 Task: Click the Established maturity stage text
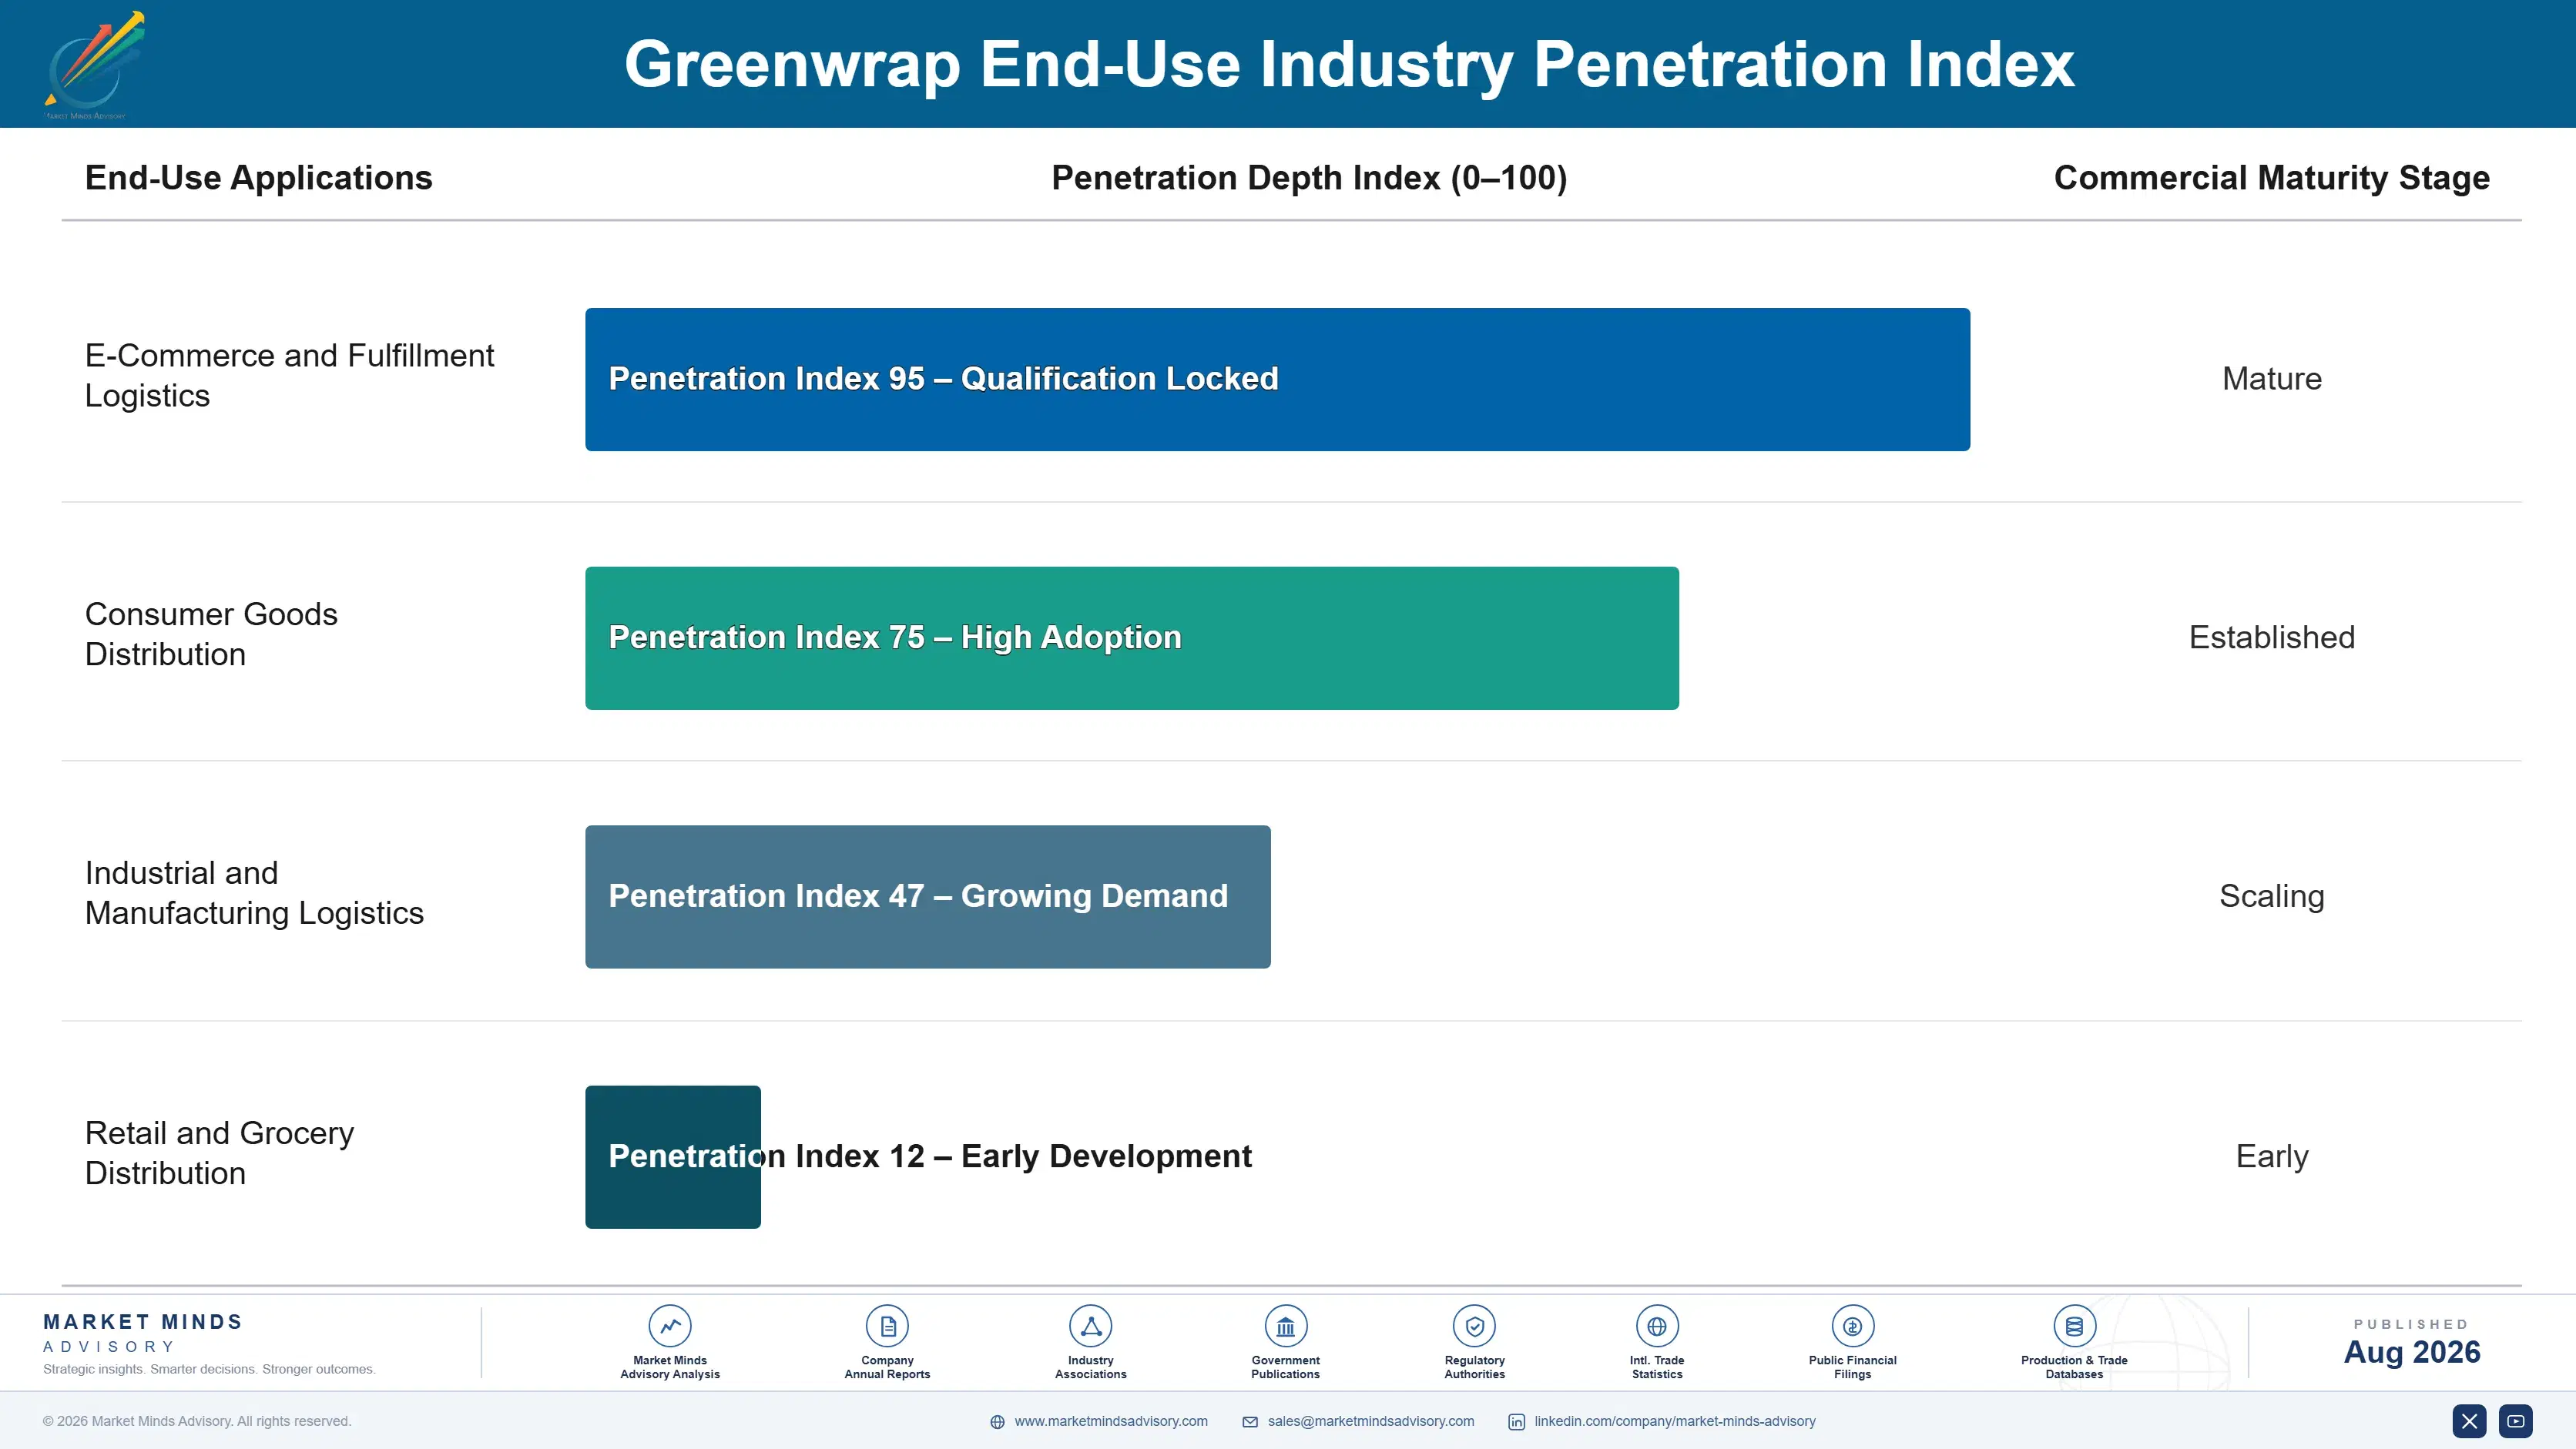pyautogui.click(x=2271, y=637)
